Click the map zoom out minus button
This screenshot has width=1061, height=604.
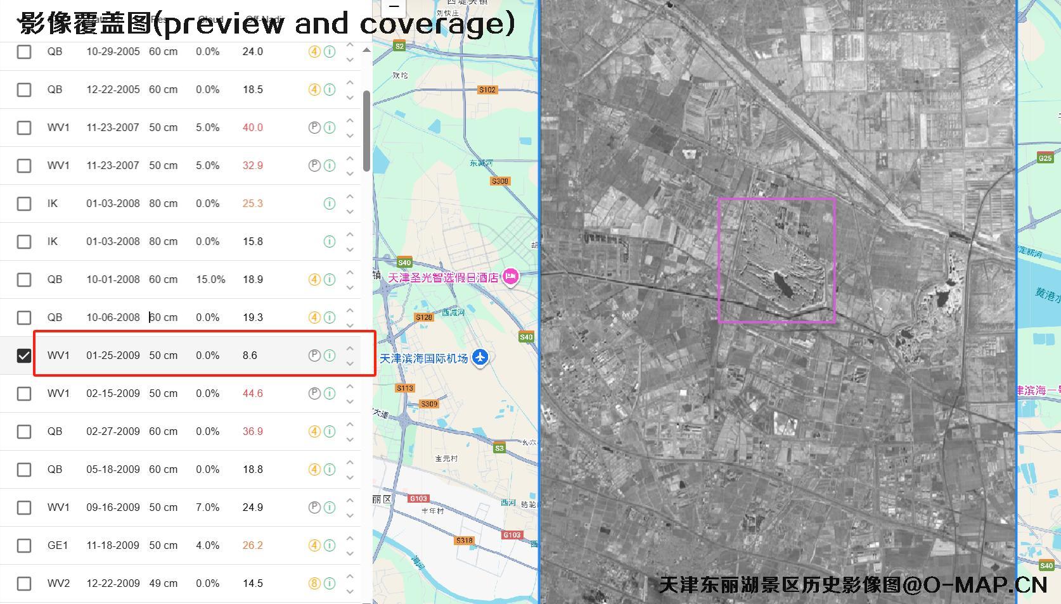394,7
